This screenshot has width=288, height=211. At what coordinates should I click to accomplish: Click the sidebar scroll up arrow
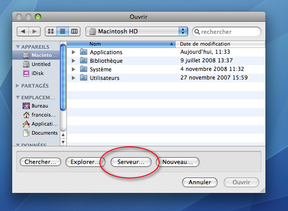(x=63, y=135)
